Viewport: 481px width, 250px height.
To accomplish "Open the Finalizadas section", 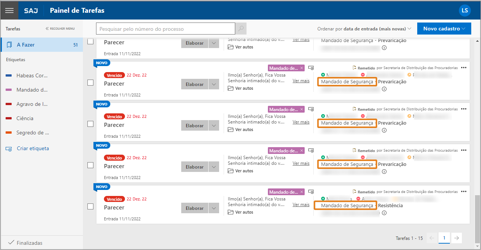I will point(29,243).
